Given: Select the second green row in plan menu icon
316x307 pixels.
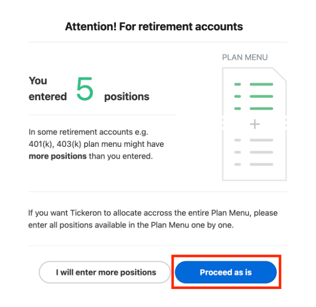Looking at the screenshot, I should tap(254, 96).
